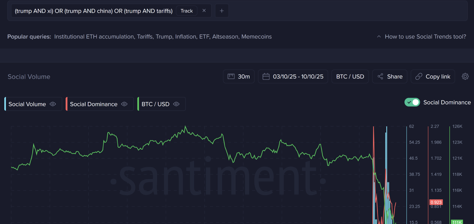Screen dimensions: 474x224
Task: Select the Memecoins popular query
Action: [256, 37]
